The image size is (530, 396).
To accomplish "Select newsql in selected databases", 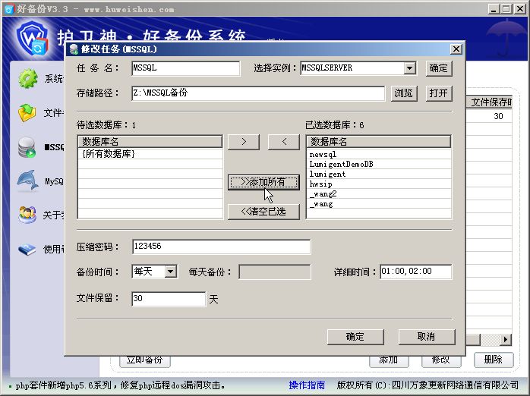I will click(x=379, y=154).
